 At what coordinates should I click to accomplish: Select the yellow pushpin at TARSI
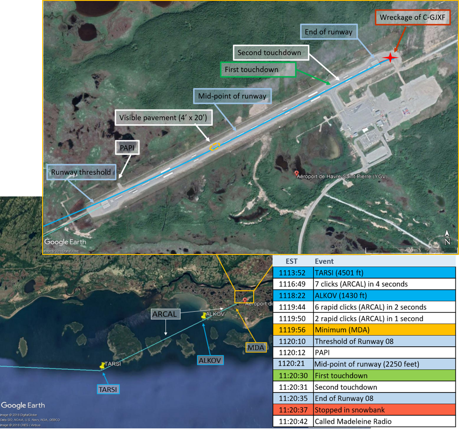[x=104, y=365]
